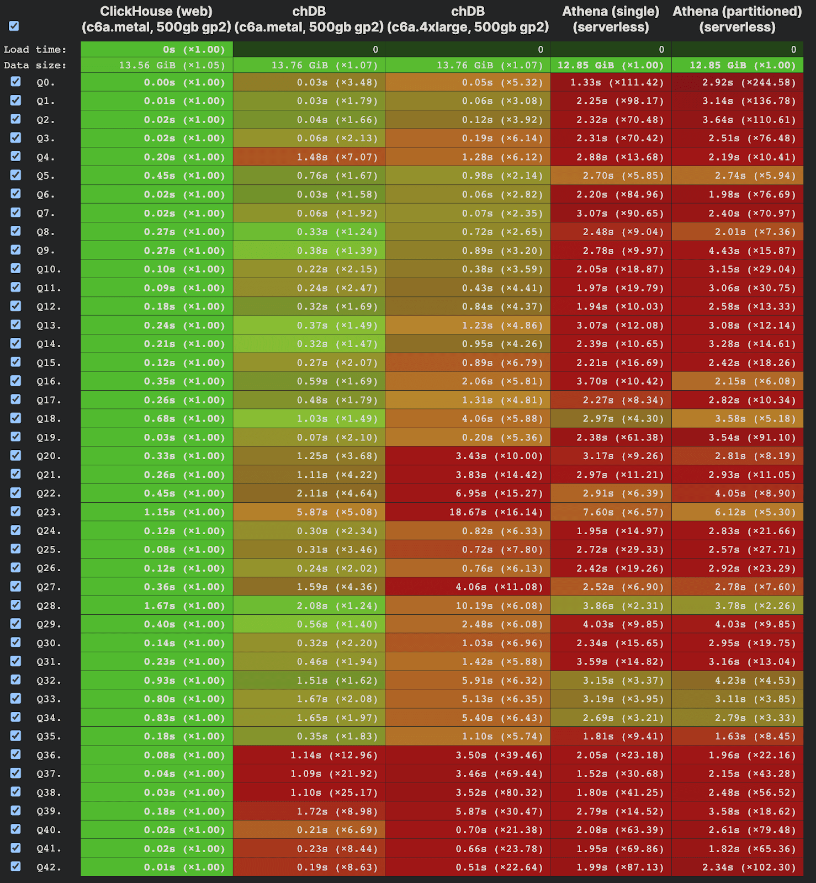Uncheck the Q42 query checkbox
Viewport: 816px width, 883px height.
pos(15,866)
